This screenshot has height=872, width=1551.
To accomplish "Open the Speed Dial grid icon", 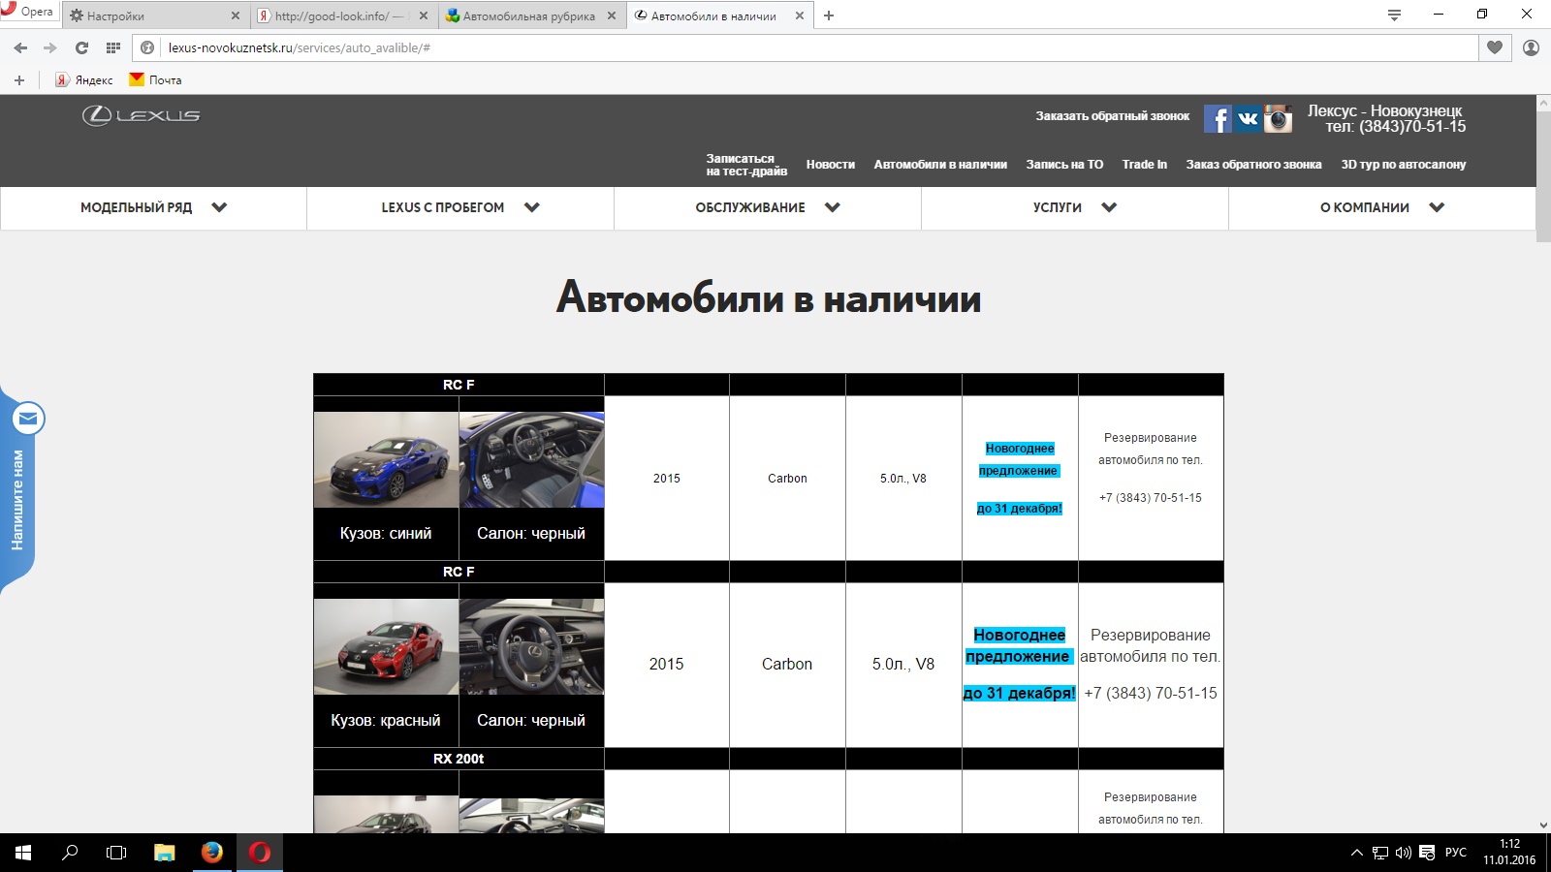I will [x=113, y=47].
